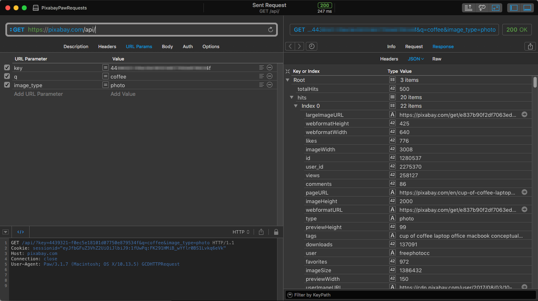The width and height of the screenshot is (538, 301).
Task: Open text options for q value
Action: tap(261, 76)
